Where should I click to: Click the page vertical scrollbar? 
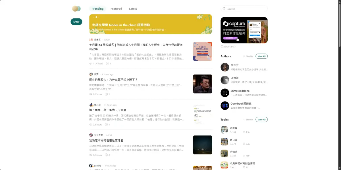click(x=339, y=25)
